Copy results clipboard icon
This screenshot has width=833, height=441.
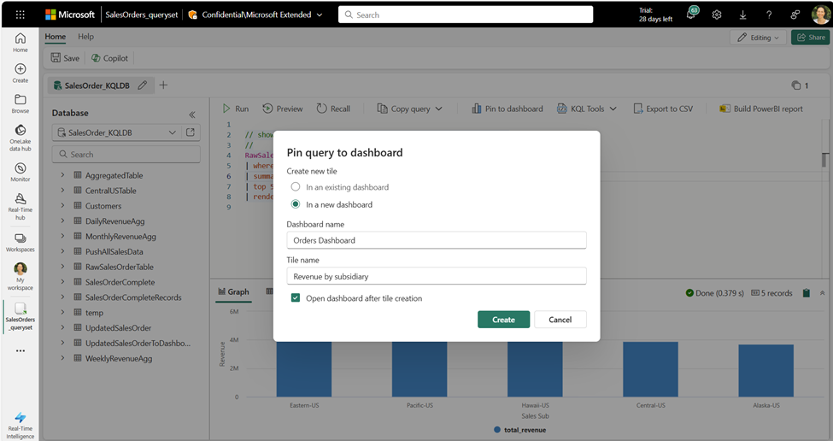pyautogui.click(x=806, y=293)
